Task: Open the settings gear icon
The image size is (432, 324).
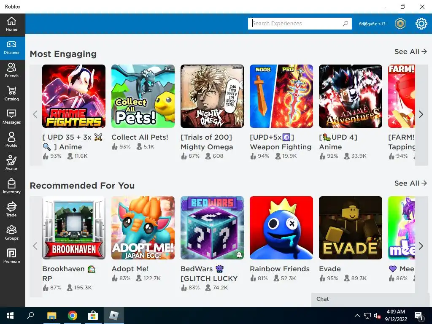Action: point(421,24)
